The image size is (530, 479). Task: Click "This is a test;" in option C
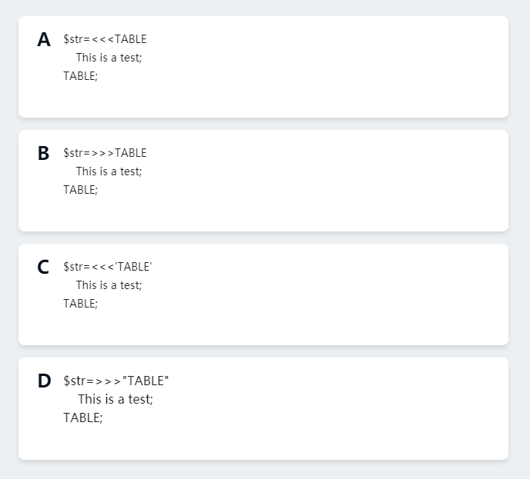click(x=109, y=285)
